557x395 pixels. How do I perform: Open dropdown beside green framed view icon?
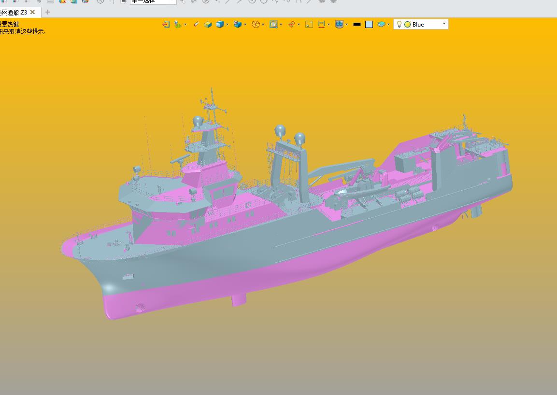[x=281, y=25]
